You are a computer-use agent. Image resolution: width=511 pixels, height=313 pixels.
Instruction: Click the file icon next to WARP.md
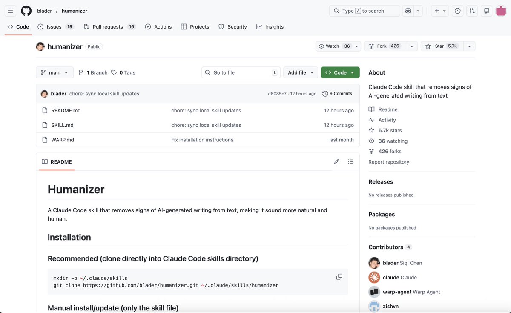(x=45, y=140)
